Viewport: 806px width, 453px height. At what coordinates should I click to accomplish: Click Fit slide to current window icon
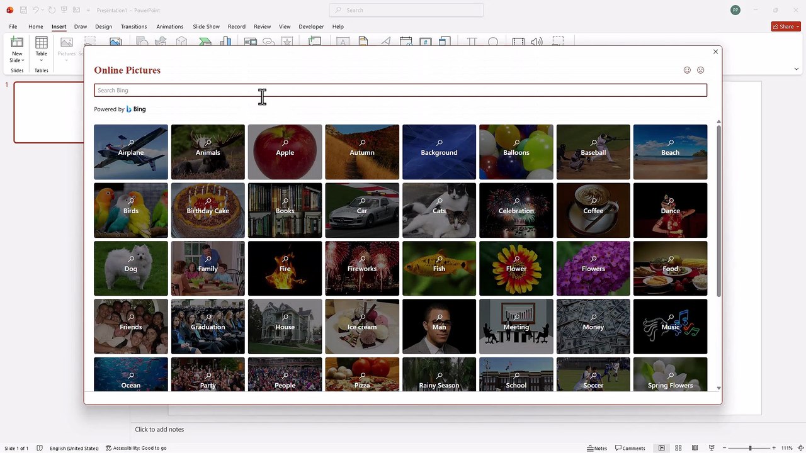point(800,448)
